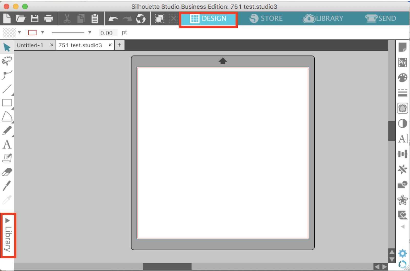Select the Text tool
Screen dimensions: 410x271
point(7,145)
